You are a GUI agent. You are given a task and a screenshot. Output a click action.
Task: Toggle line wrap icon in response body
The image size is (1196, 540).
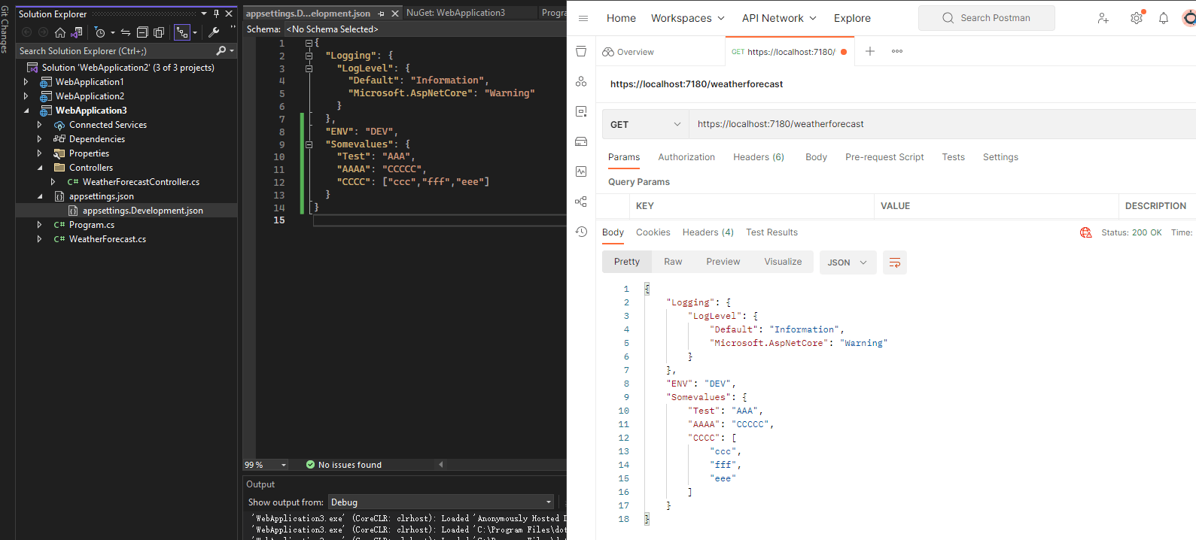pyautogui.click(x=895, y=262)
